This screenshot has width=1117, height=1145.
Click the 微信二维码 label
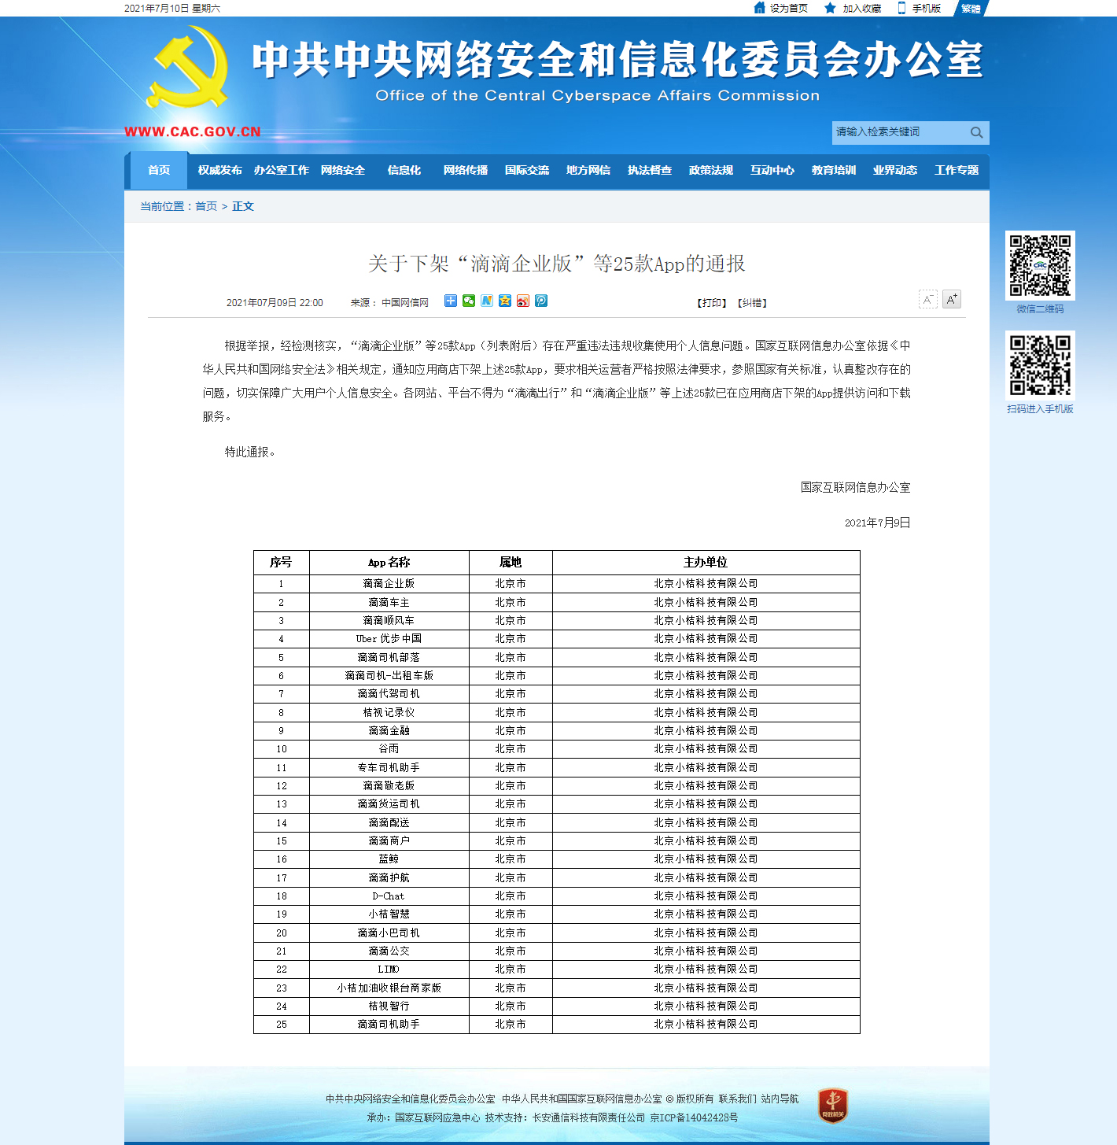point(1040,309)
